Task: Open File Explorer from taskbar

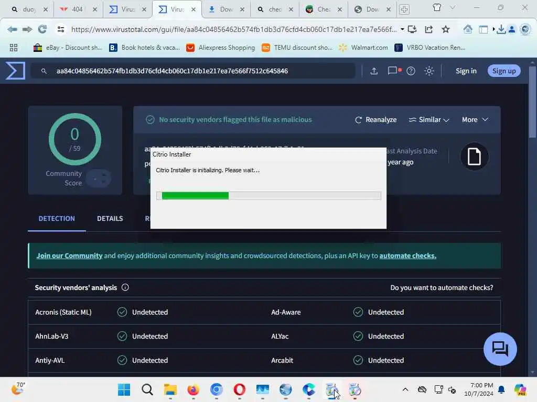Action: pos(170,389)
